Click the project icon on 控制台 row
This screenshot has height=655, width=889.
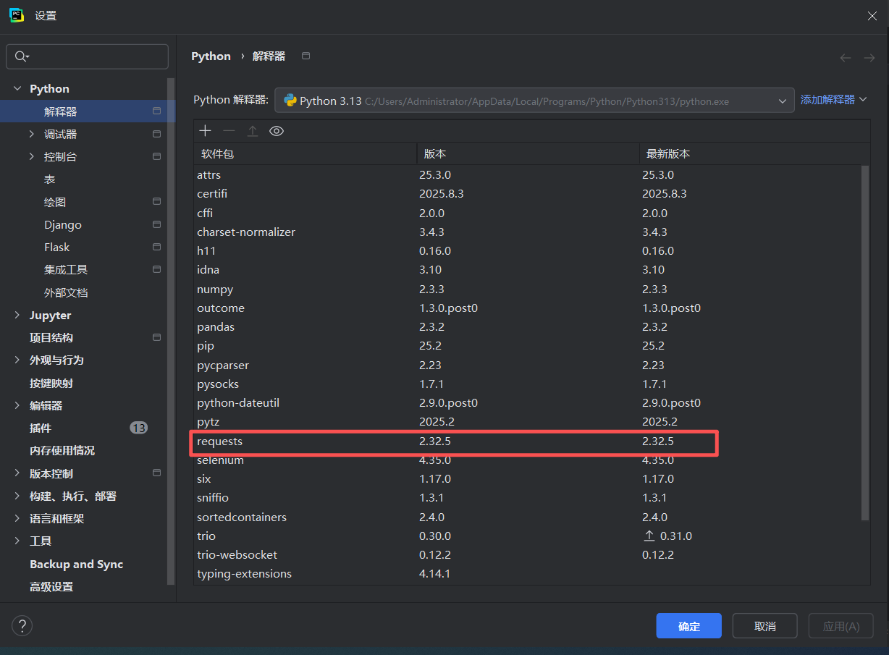coord(156,156)
